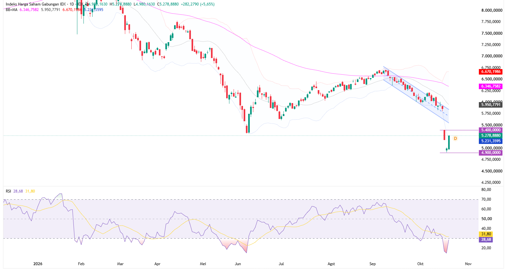The width and height of the screenshot is (507, 271).
Task: Click the green 5.278,8880 last price label
Action: point(490,135)
